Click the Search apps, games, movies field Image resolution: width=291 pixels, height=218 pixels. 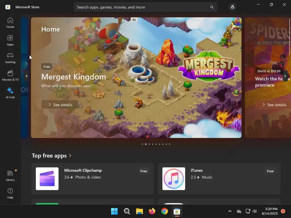145,7
